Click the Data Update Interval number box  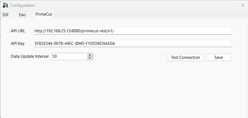coord(69,56)
